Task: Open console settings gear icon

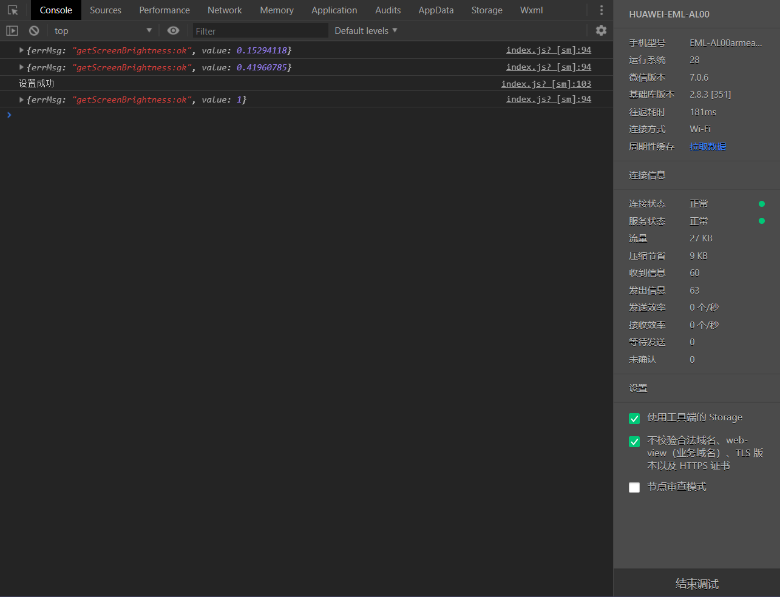Action: click(x=601, y=30)
